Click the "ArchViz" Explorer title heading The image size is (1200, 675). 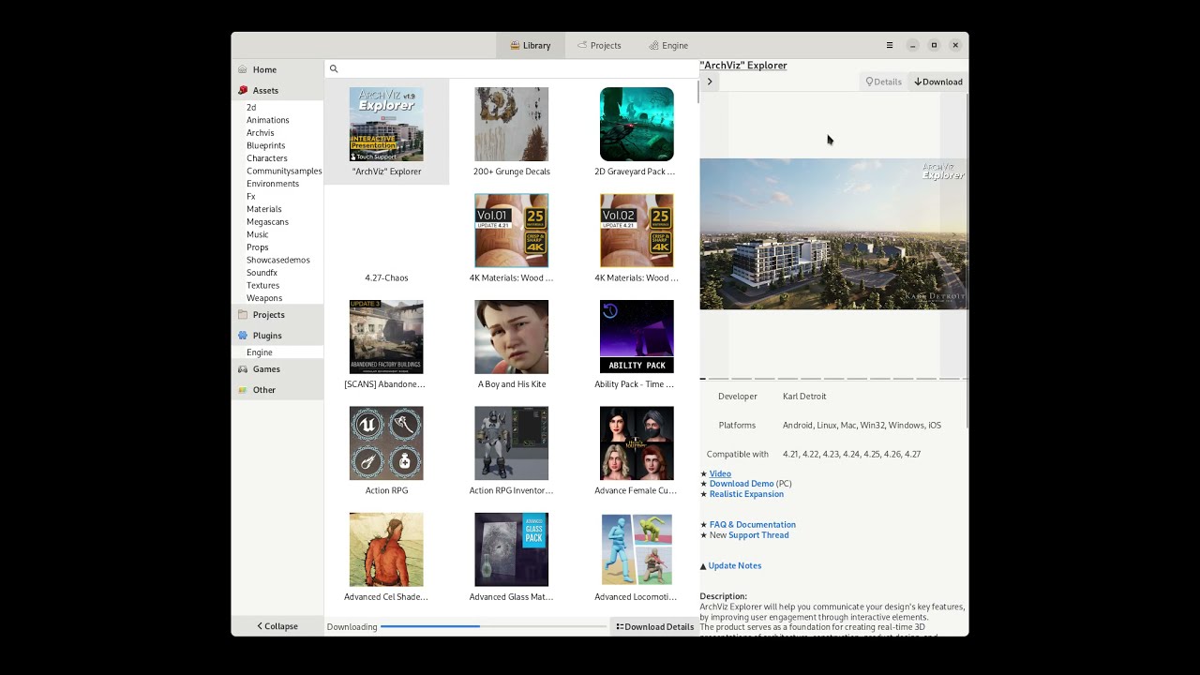click(x=743, y=65)
